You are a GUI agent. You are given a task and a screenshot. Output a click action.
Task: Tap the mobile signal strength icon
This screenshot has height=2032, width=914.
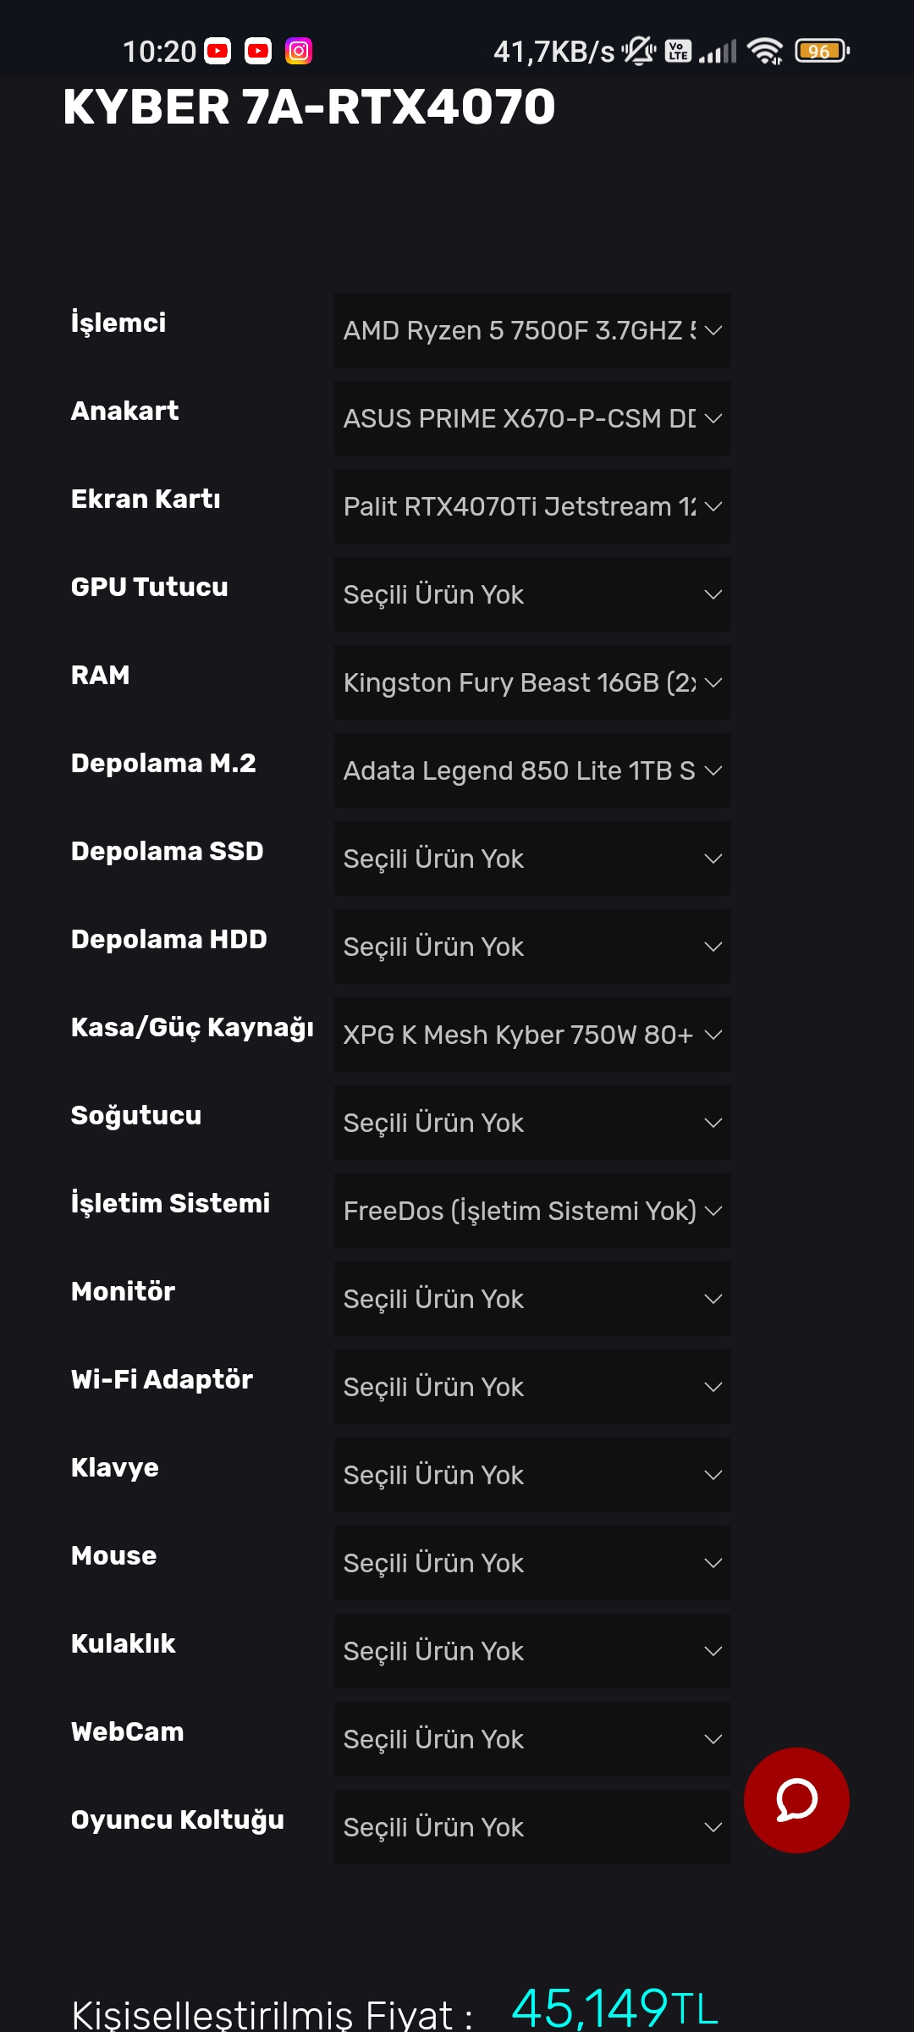click(718, 52)
